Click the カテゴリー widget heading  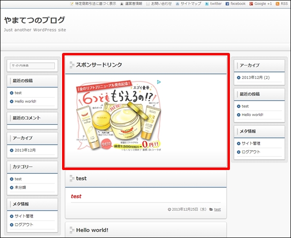[22, 167]
